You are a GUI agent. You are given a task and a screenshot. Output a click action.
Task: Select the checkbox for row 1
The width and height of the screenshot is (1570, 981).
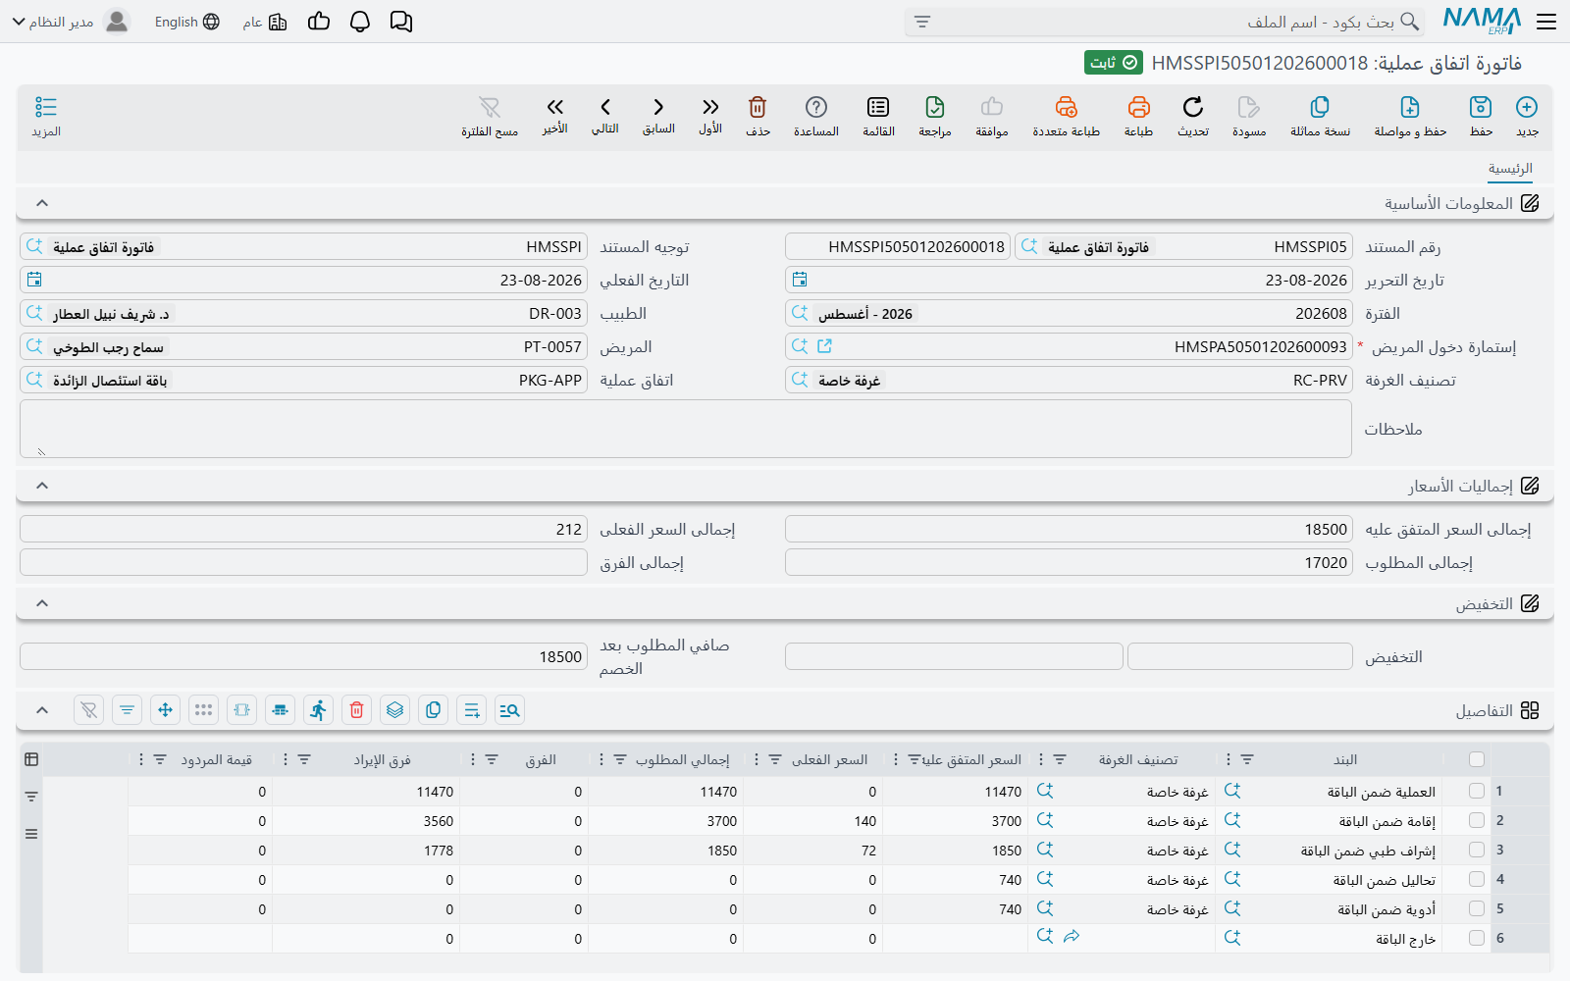tap(1477, 791)
